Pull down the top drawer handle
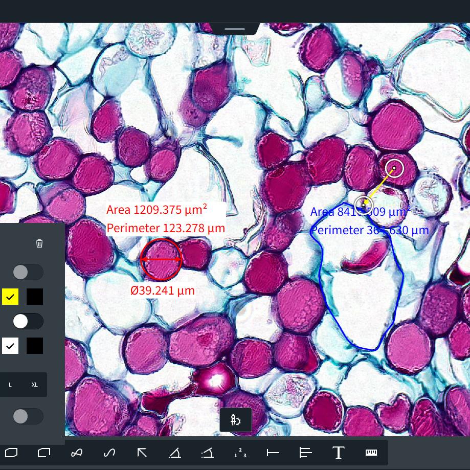Image resolution: width=470 pixels, height=470 pixels. tap(235, 29)
